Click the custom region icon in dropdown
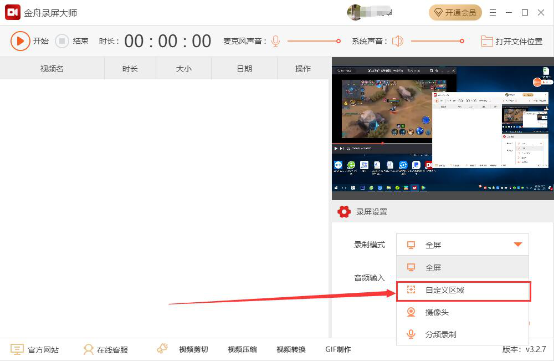This screenshot has width=554, height=361. click(411, 289)
